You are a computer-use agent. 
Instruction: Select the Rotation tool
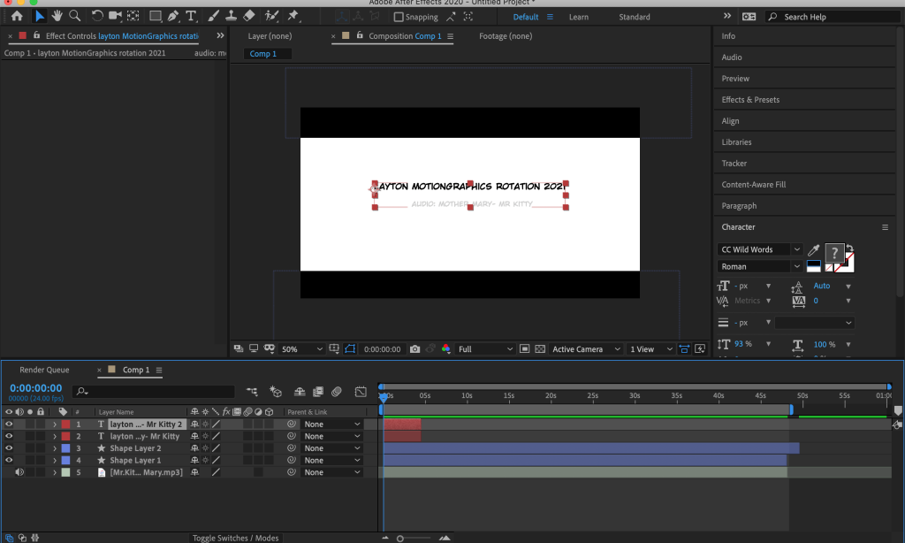97,16
